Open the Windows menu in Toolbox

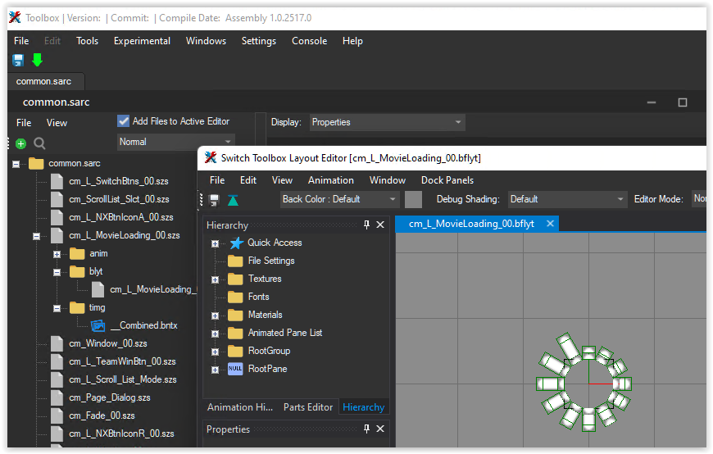(206, 41)
